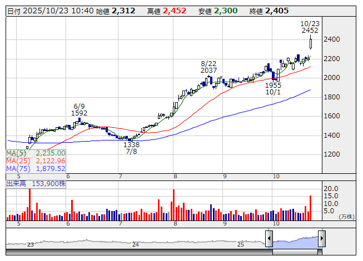Click the (万株) unit label
Screen dimensions: 363x261
tap(346, 217)
